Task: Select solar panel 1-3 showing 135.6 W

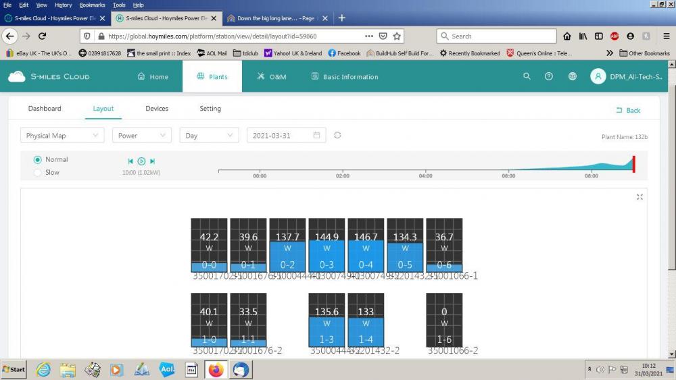Action: [x=327, y=320]
